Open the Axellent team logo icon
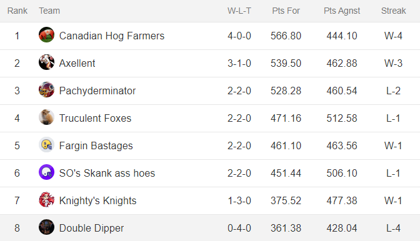The width and height of the screenshot is (420, 241). [x=47, y=62]
